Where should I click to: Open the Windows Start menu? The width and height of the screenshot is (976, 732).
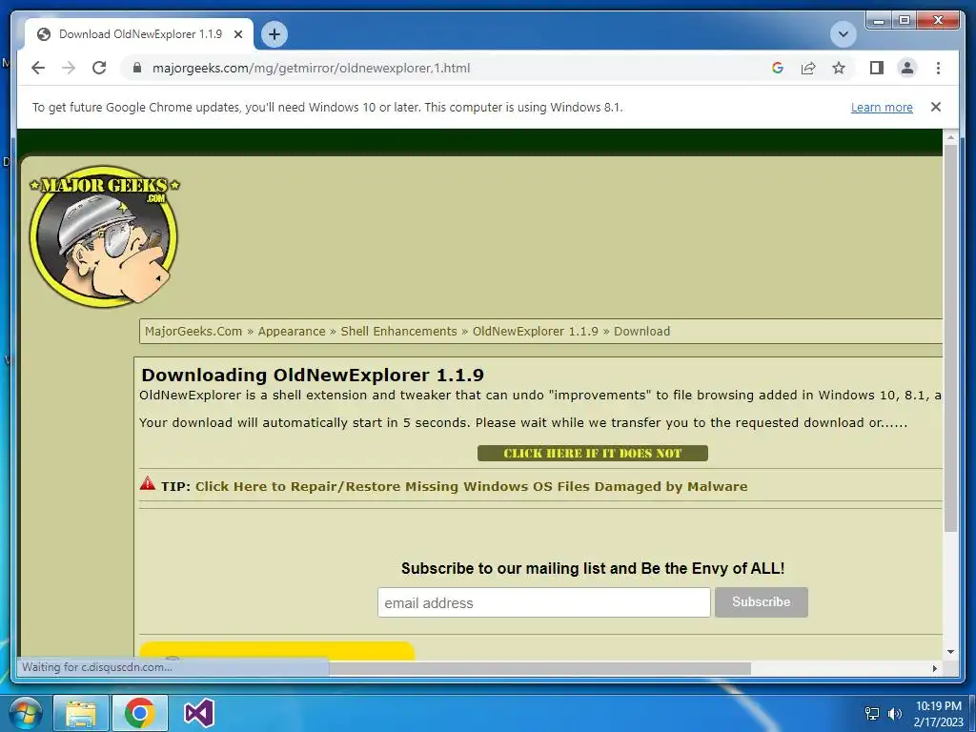click(25, 713)
